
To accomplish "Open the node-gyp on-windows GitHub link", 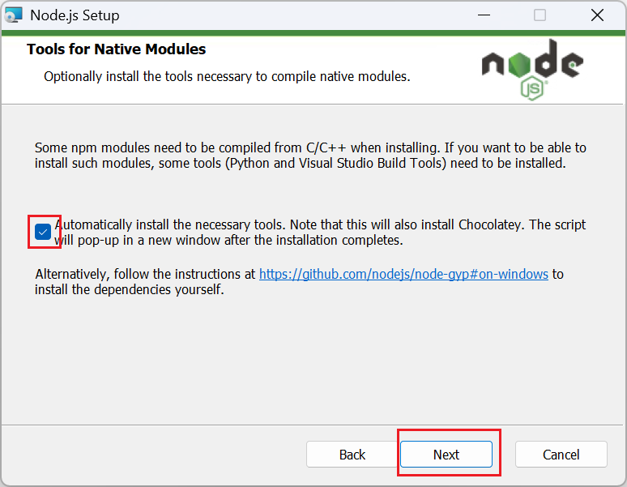I will tap(403, 274).
